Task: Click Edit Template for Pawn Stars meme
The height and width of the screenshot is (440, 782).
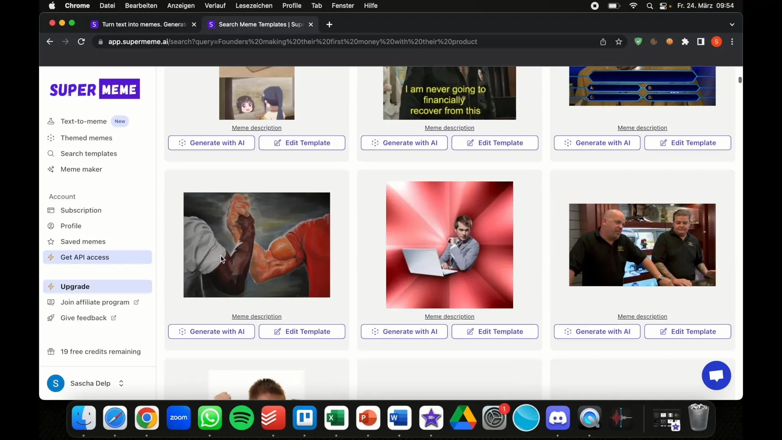Action: tap(688, 332)
